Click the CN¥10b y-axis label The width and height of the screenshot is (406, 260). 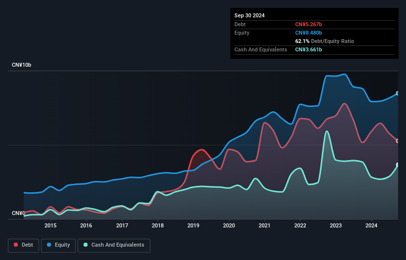coord(21,65)
